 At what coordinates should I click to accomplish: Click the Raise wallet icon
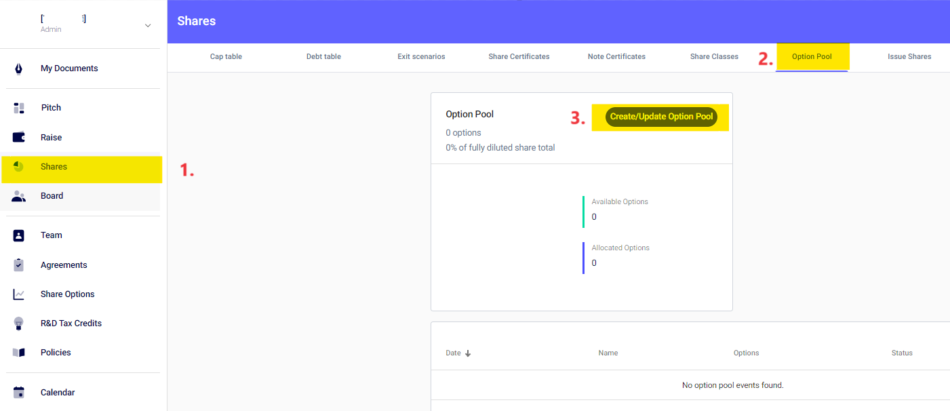point(19,137)
